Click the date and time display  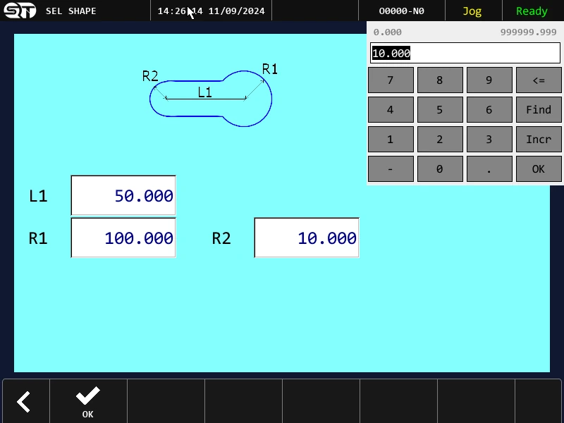[x=211, y=11]
